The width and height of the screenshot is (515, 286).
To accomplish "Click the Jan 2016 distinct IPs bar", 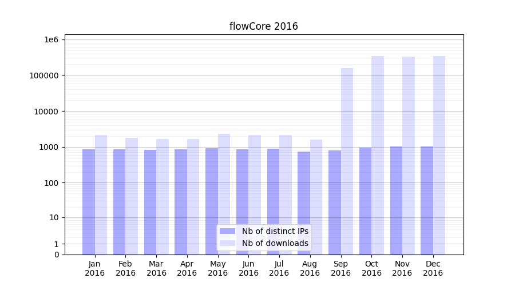I will coord(89,201).
